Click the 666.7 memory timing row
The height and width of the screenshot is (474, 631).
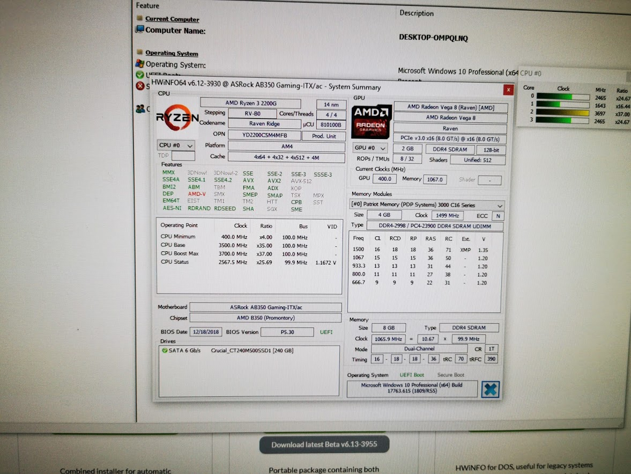[420, 282]
